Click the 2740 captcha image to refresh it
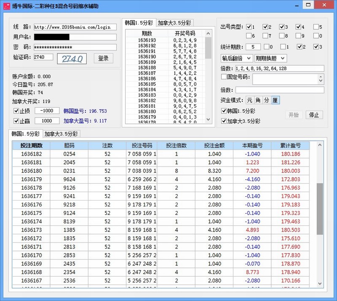This screenshot has height=301, width=337. [x=72, y=58]
